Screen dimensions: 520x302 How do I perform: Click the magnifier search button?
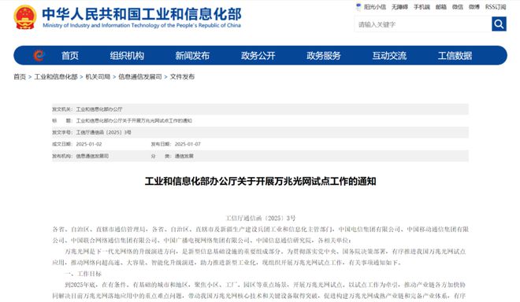(499, 24)
